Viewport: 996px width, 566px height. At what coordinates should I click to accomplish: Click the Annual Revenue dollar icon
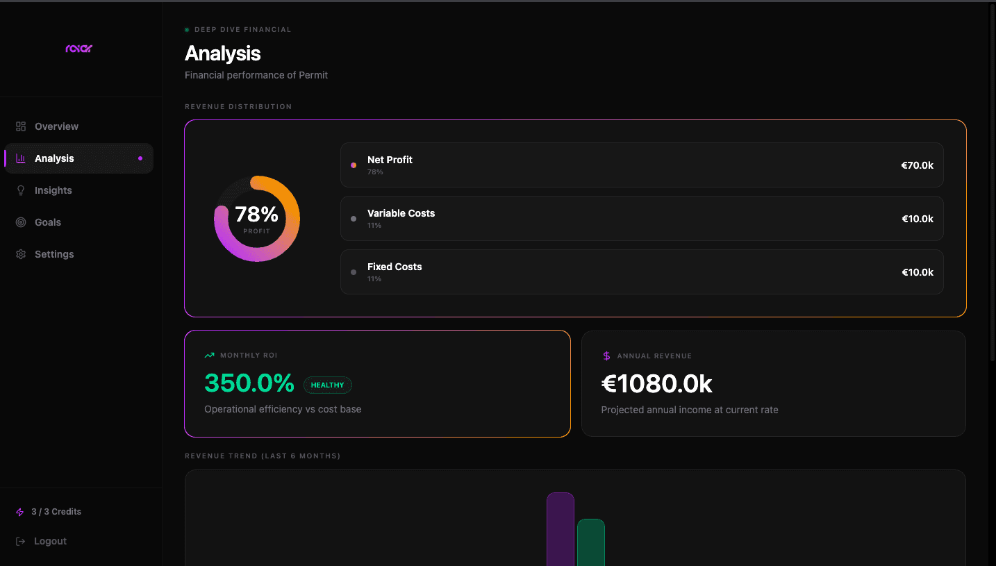606,356
